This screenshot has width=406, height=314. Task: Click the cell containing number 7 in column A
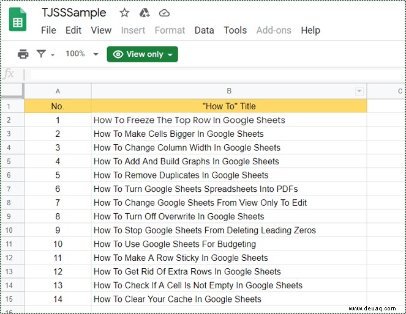click(58, 203)
